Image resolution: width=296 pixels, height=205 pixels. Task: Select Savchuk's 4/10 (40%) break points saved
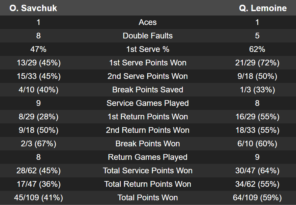coord(38,90)
